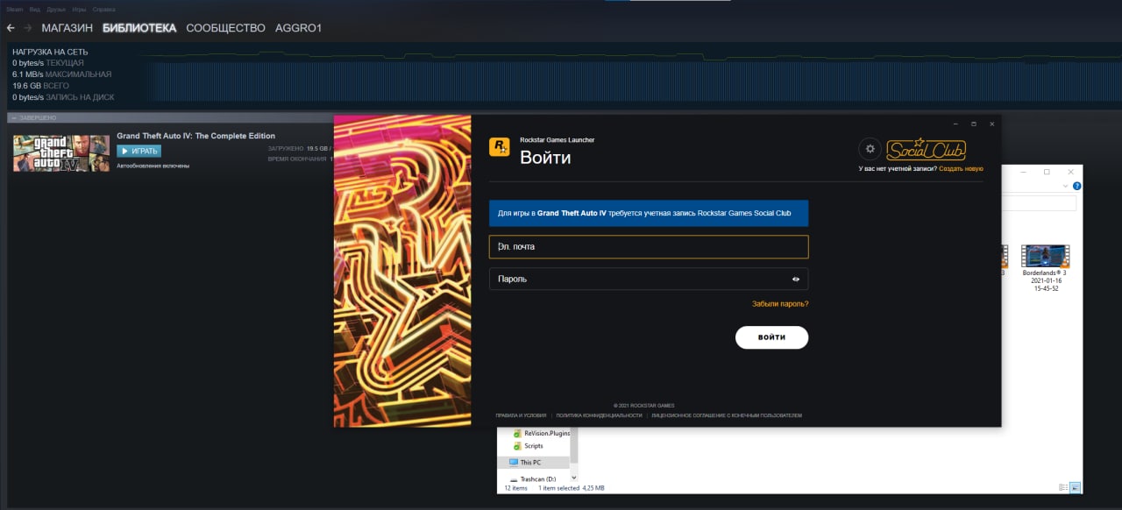
Task: Select the ReVision.Plugins folder in Explorer
Action: [542, 433]
